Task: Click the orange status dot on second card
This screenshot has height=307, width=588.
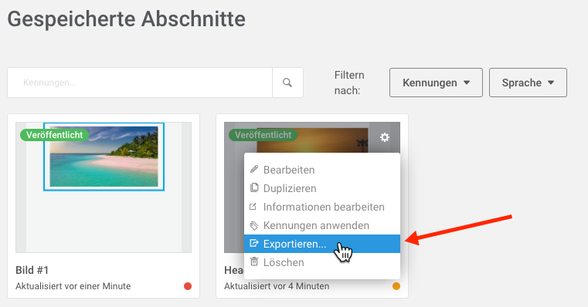Action: coord(396,286)
